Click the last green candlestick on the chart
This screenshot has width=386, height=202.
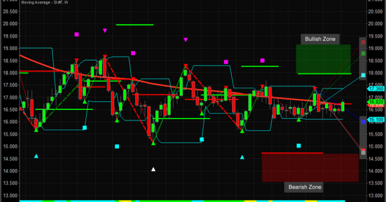click(x=342, y=106)
